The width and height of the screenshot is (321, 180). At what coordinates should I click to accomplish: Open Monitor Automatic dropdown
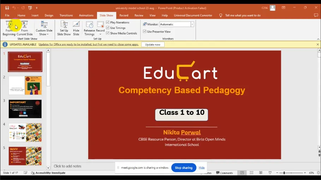(x=192, y=24)
